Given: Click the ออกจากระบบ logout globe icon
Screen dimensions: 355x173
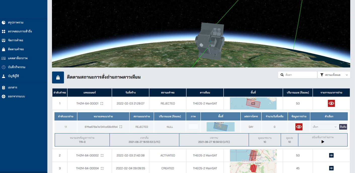Looking at the screenshot, I should [x=3, y=96].
